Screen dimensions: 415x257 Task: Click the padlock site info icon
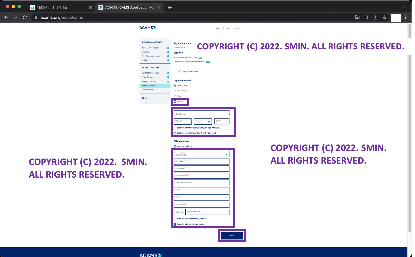[x=36, y=17]
